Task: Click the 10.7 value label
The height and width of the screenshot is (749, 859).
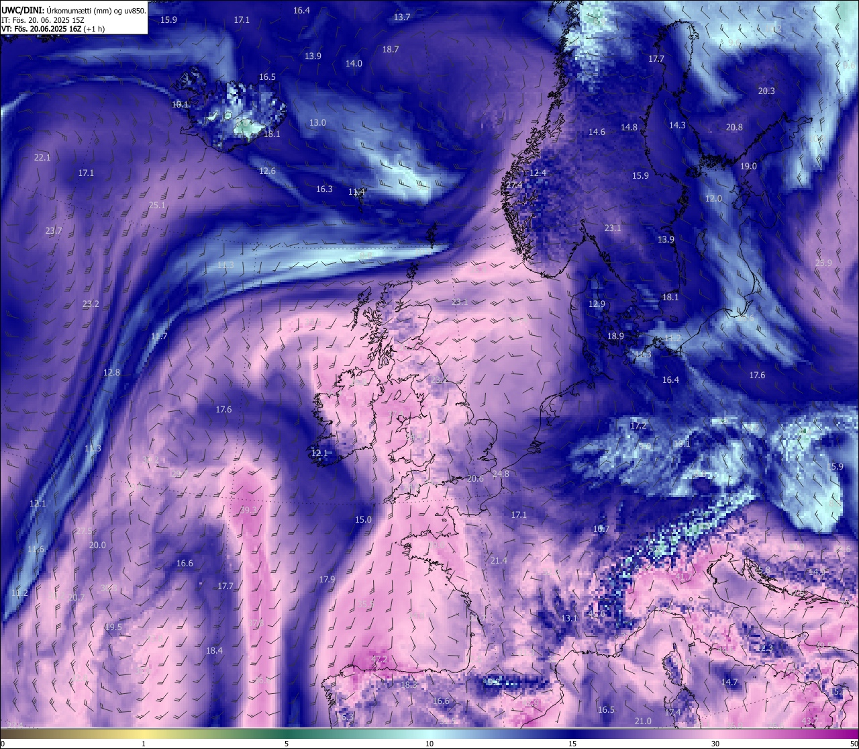Action: click(x=601, y=529)
